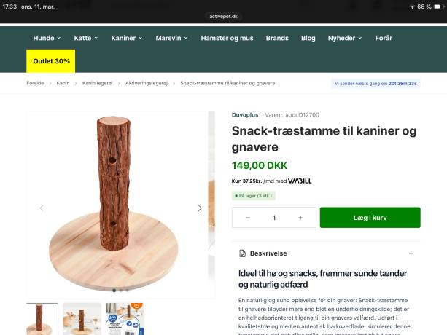
Task: Show next product image with right arrow
Action: tap(200, 208)
